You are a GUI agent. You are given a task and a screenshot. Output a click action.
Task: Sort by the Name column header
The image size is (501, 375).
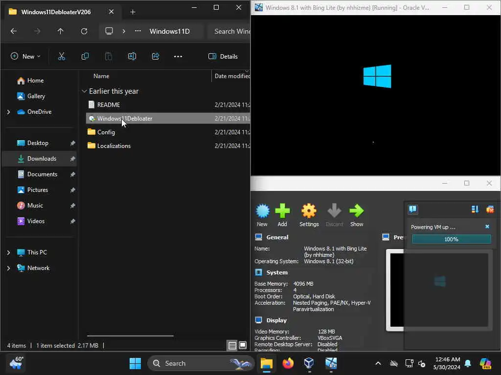pyautogui.click(x=101, y=76)
